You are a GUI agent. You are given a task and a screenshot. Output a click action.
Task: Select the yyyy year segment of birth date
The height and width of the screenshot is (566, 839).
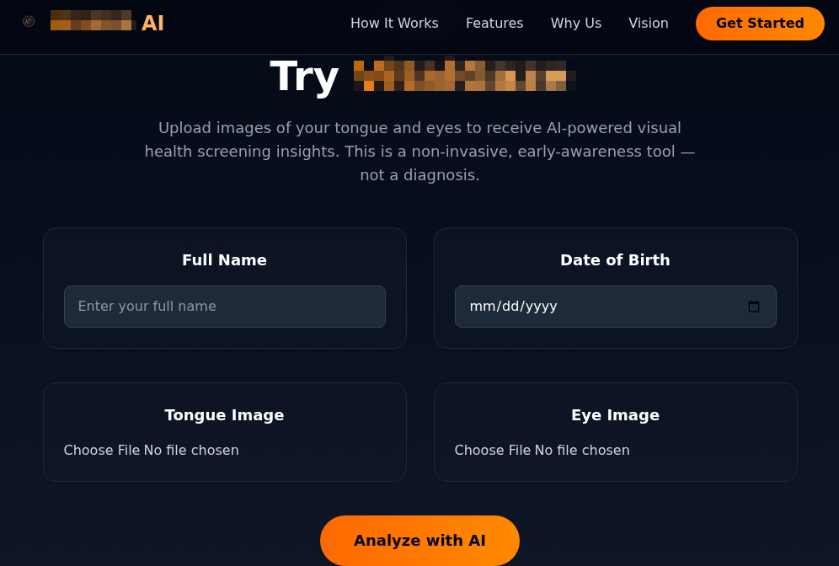click(x=542, y=307)
